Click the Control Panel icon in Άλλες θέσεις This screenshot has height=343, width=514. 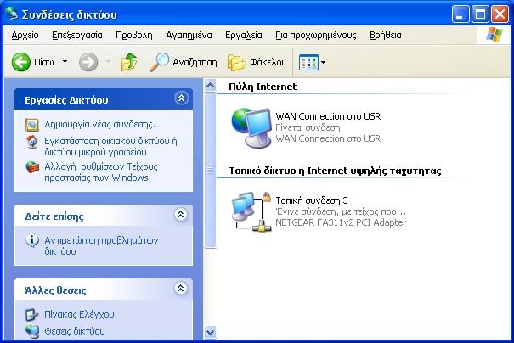click(32, 314)
